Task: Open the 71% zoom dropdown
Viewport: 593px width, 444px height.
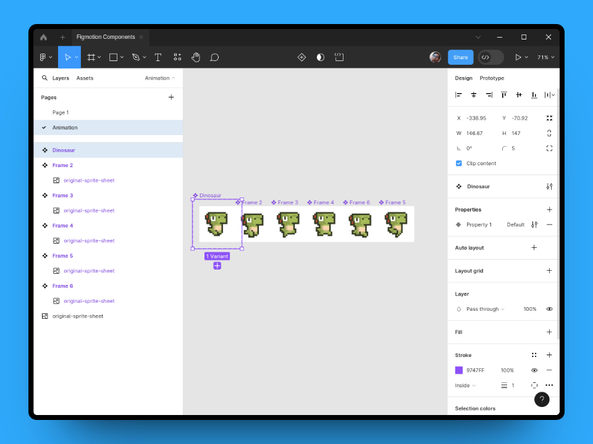Action: pos(545,57)
